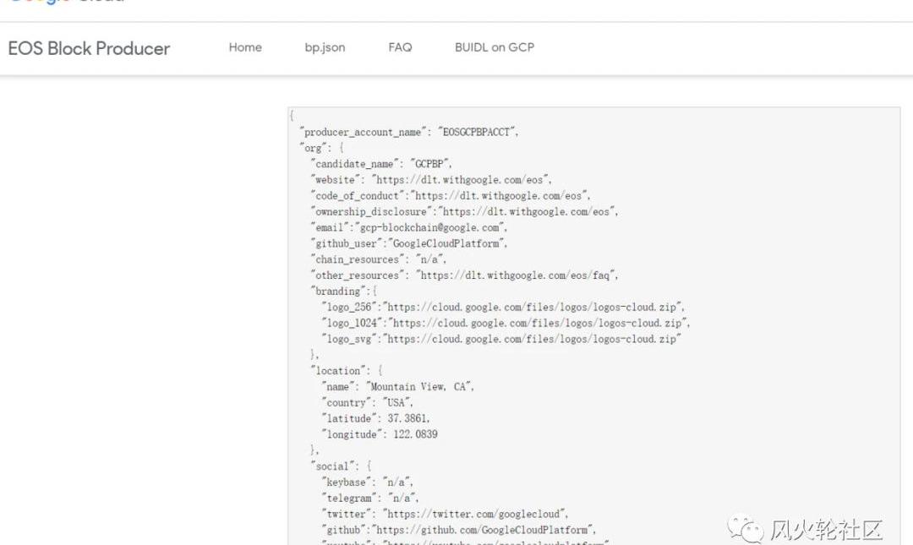The height and width of the screenshot is (545, 913).
Task: Click the "location" key line
Action: click(347, 371)
